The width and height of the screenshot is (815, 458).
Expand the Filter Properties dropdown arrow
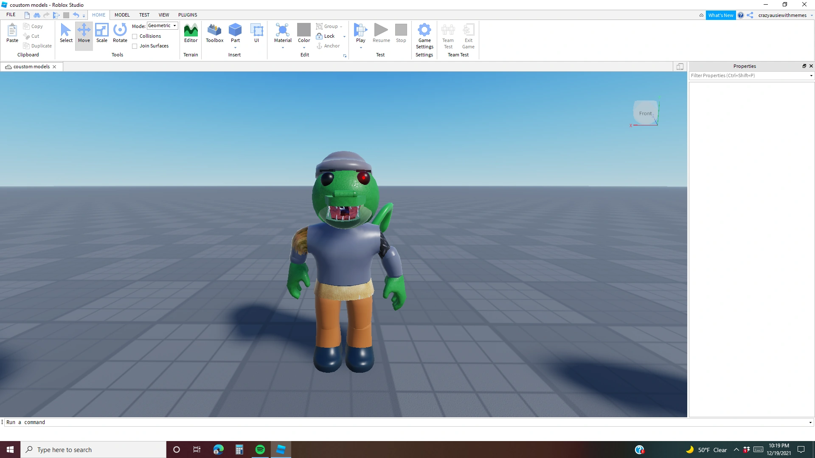(x=811, y=76)
